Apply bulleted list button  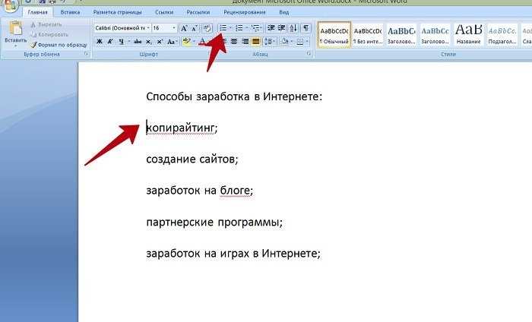tap(223, 28)
